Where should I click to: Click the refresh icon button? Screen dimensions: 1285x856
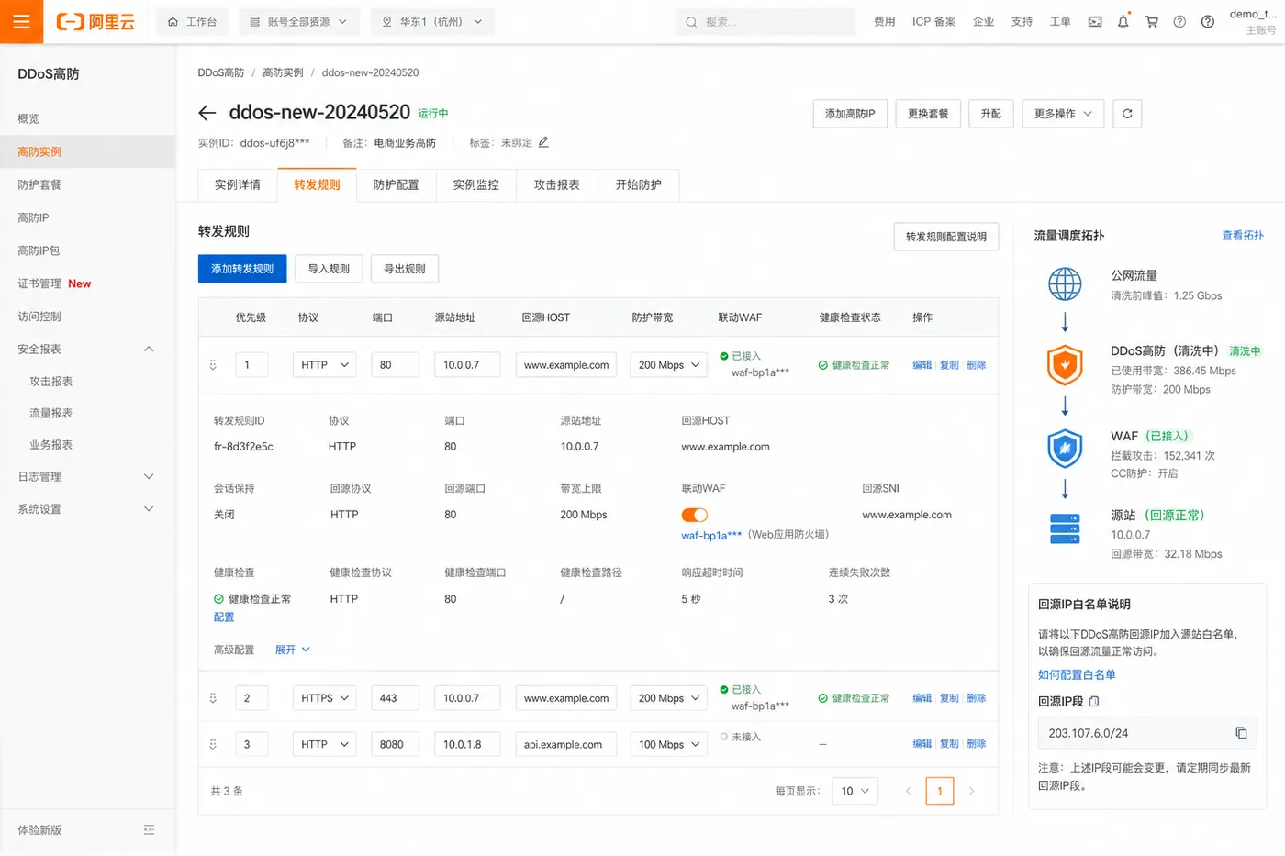[1127, 114]
